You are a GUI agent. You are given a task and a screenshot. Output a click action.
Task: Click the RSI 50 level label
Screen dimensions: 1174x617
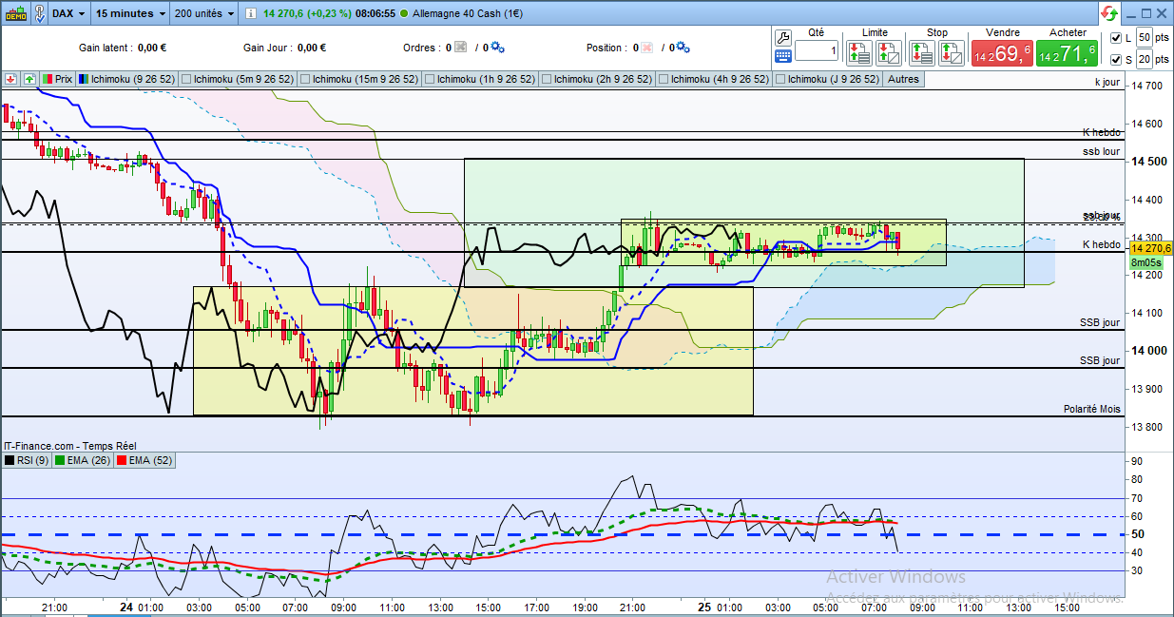[x=1136, y=534]
